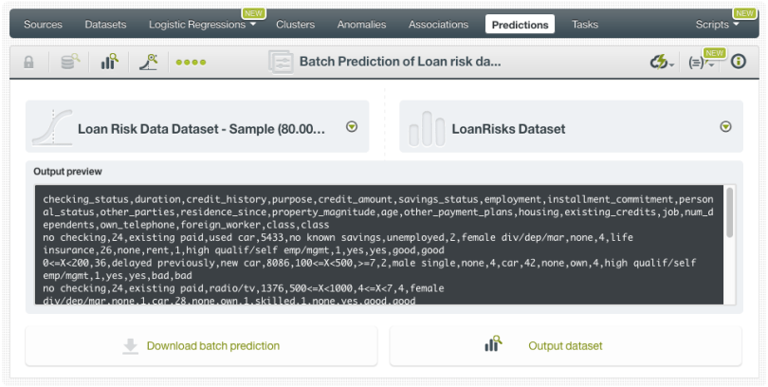
Task: Go to the Datasets tab
Action: (x=105, y=24)
